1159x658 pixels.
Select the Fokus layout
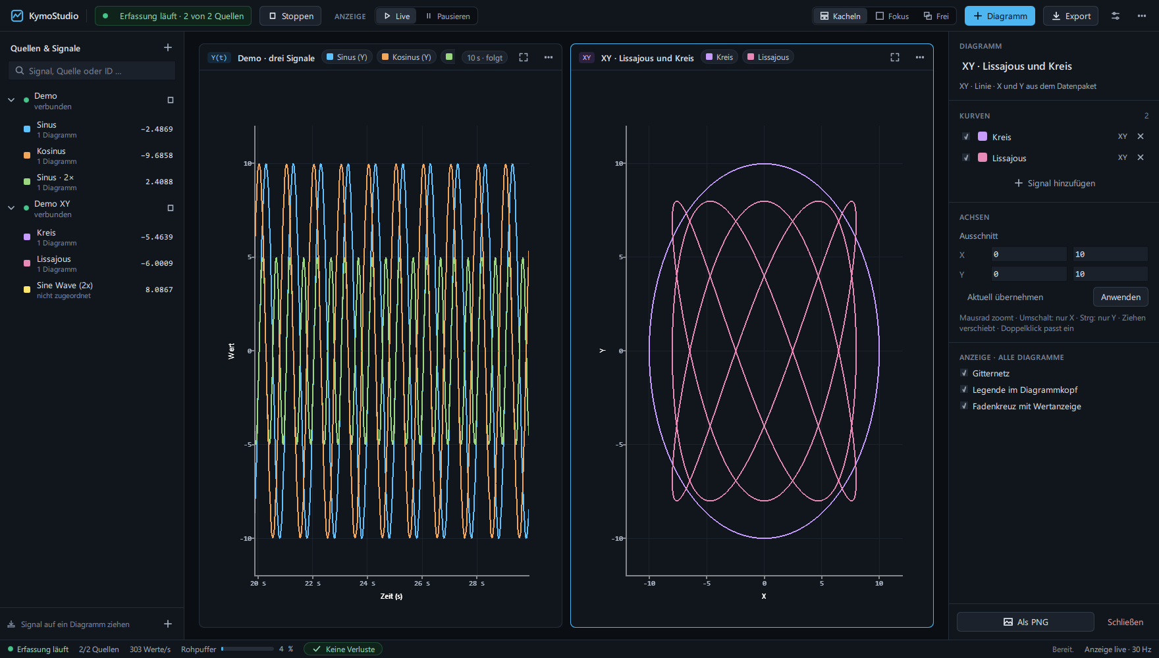click(892, 16)
